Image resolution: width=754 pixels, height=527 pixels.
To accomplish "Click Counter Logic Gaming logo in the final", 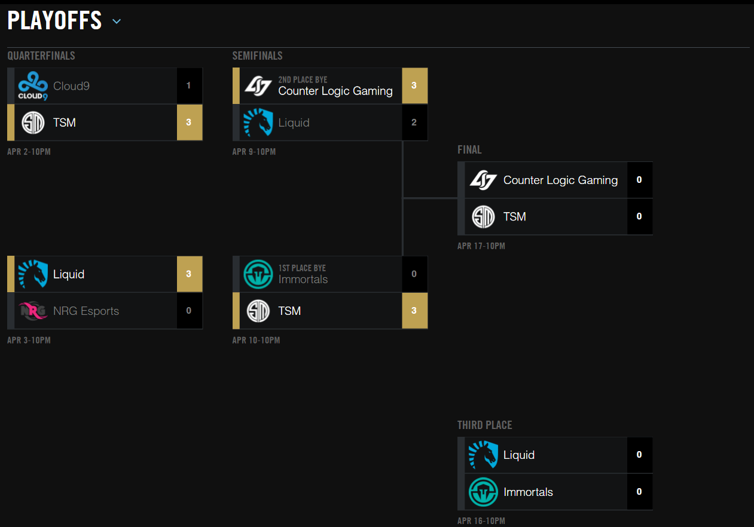I will [483, 180].
